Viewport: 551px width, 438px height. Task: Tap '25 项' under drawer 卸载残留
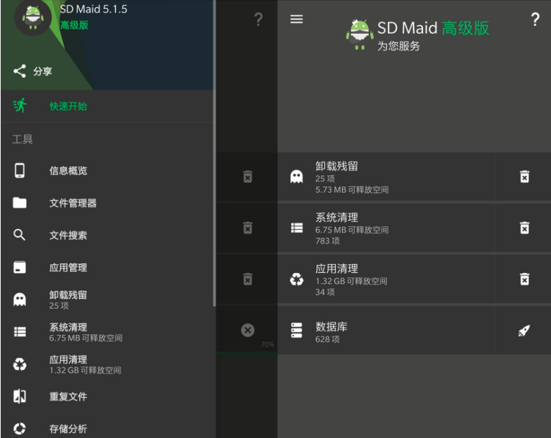(x=59, y=305)
